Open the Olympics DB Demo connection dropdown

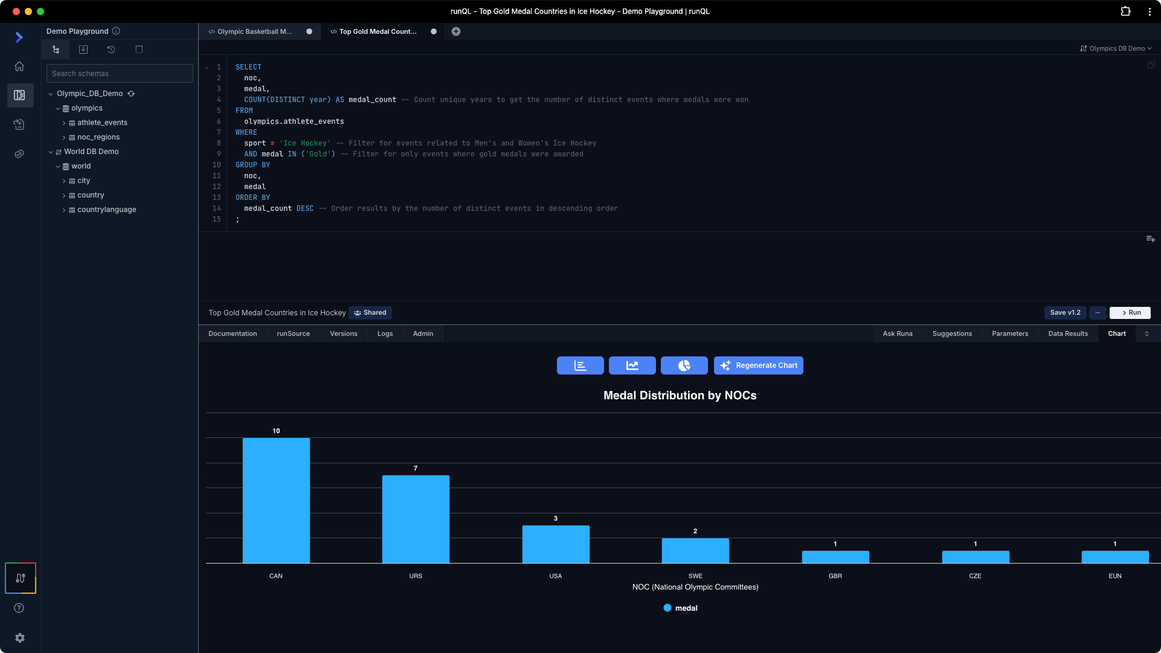coord(1116,48)
